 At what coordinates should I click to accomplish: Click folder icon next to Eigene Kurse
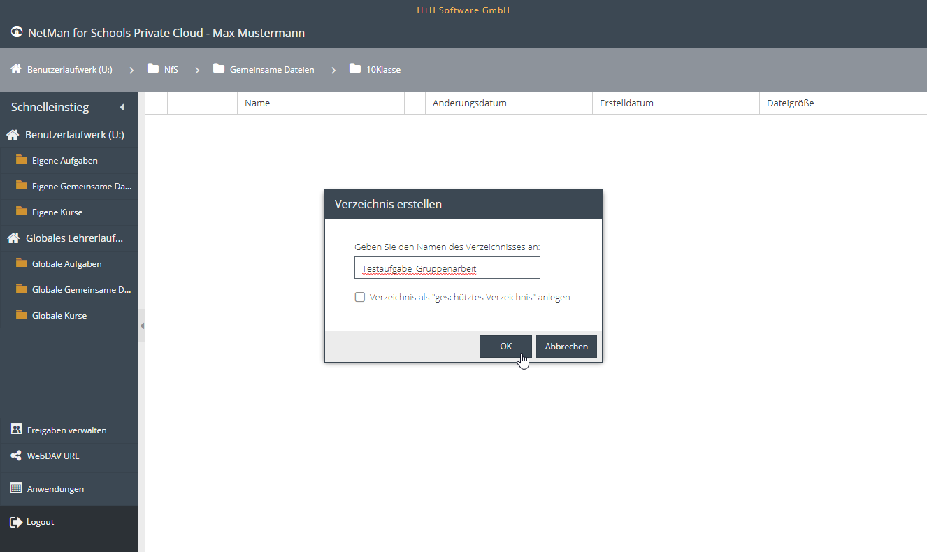pos(22,212)
